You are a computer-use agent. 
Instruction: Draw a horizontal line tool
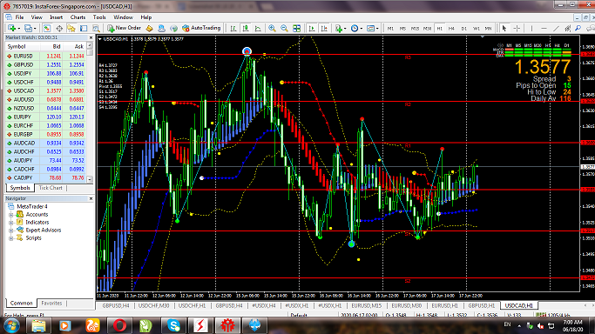point(544,29)
